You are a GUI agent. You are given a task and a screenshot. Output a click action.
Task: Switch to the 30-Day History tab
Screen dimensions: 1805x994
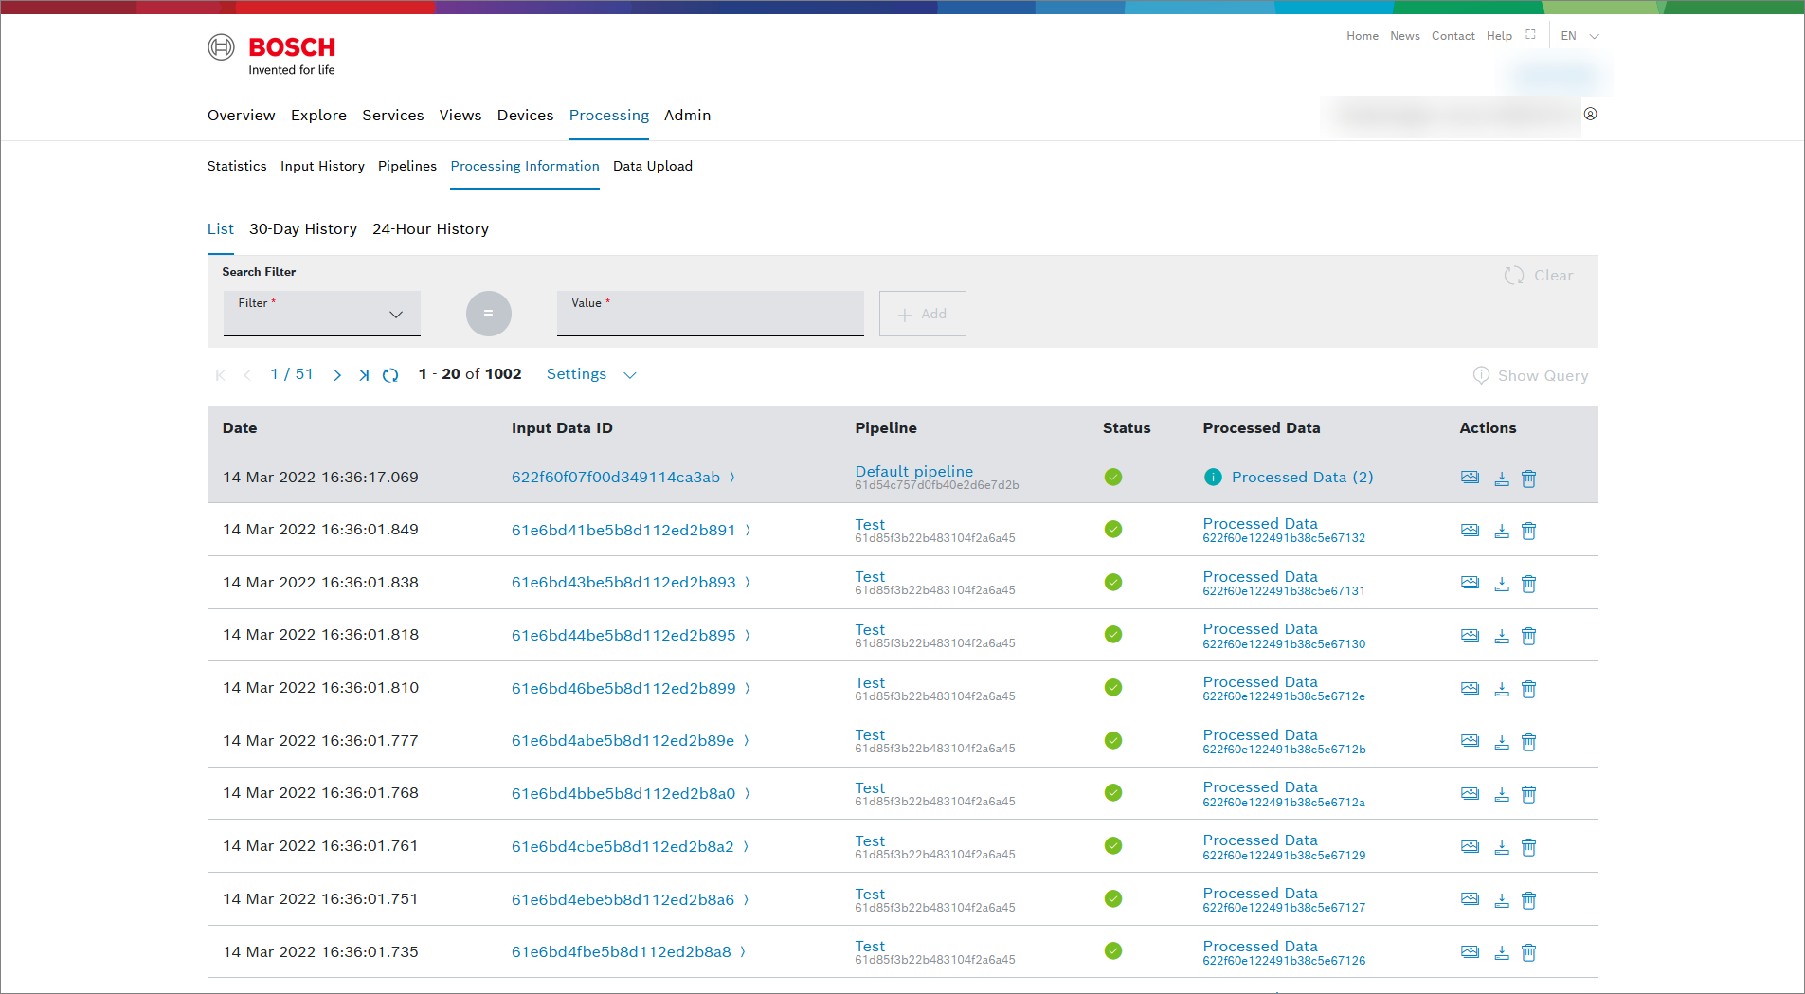303,229
